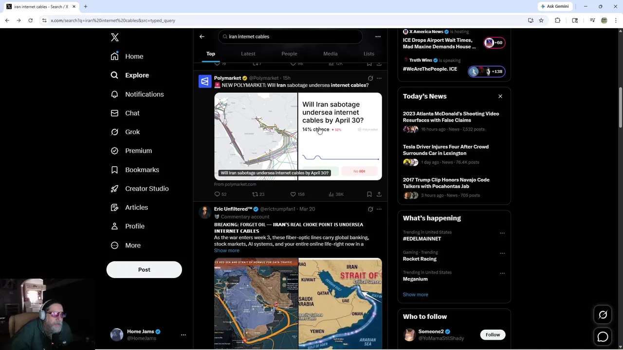Repost the Polymarket post
This screenshot has height=350, width=623.
click(x=258, y=194)
